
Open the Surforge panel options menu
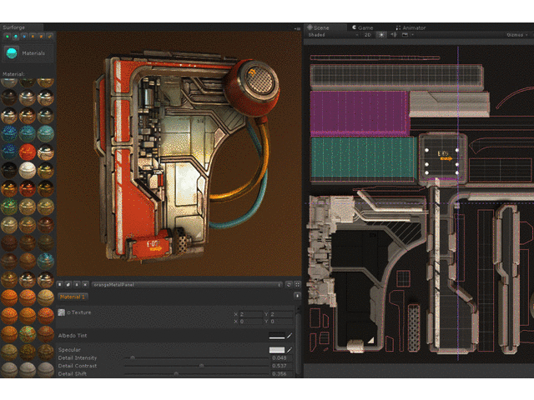click(x=297, y=28)
